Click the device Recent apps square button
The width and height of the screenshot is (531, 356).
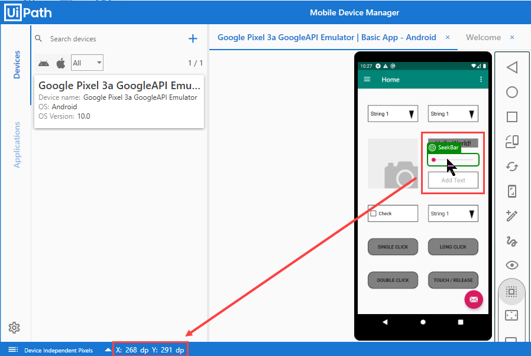[512, 117]
